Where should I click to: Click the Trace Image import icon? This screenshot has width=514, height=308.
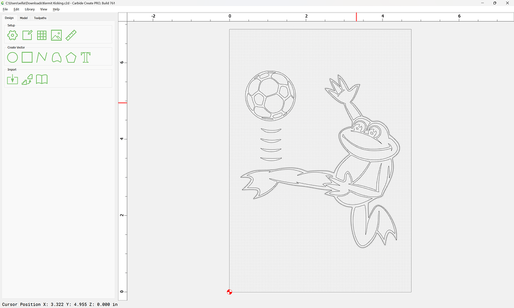(27, 79)
